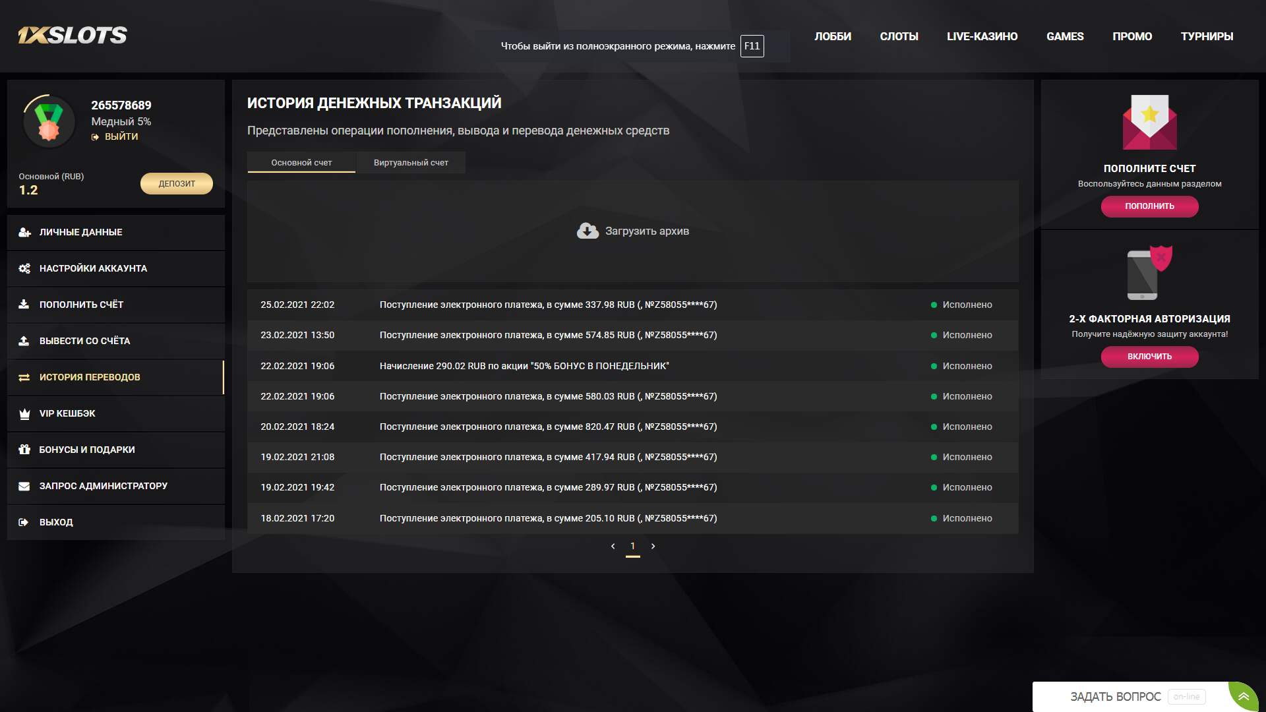The height and width of the screenshot is (712, 1266).
Task: Open LIVE-КАЗИНО menu item
Action: 982,36
